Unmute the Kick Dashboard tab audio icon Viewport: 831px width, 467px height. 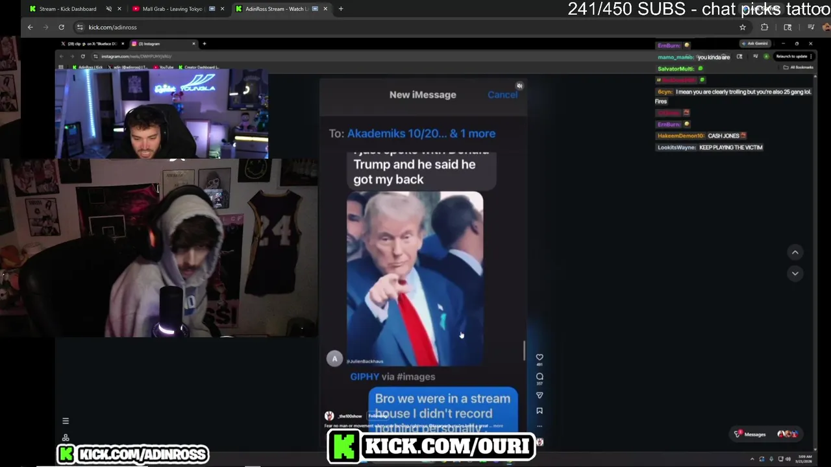(109, 9)
